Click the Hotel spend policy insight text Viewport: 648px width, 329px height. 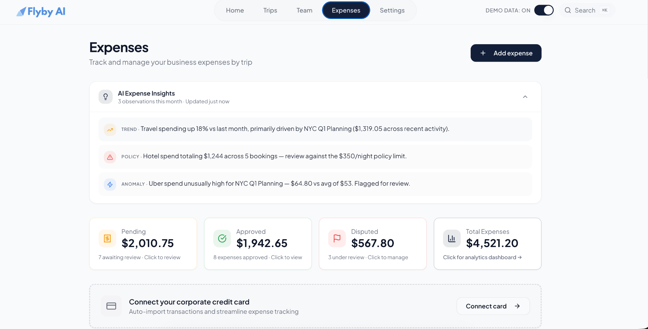tap(275, 156)
